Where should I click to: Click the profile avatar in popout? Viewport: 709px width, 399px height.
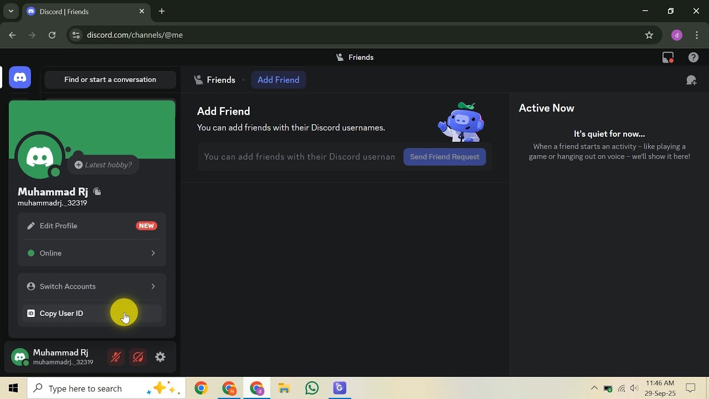[x=40, y=157]
